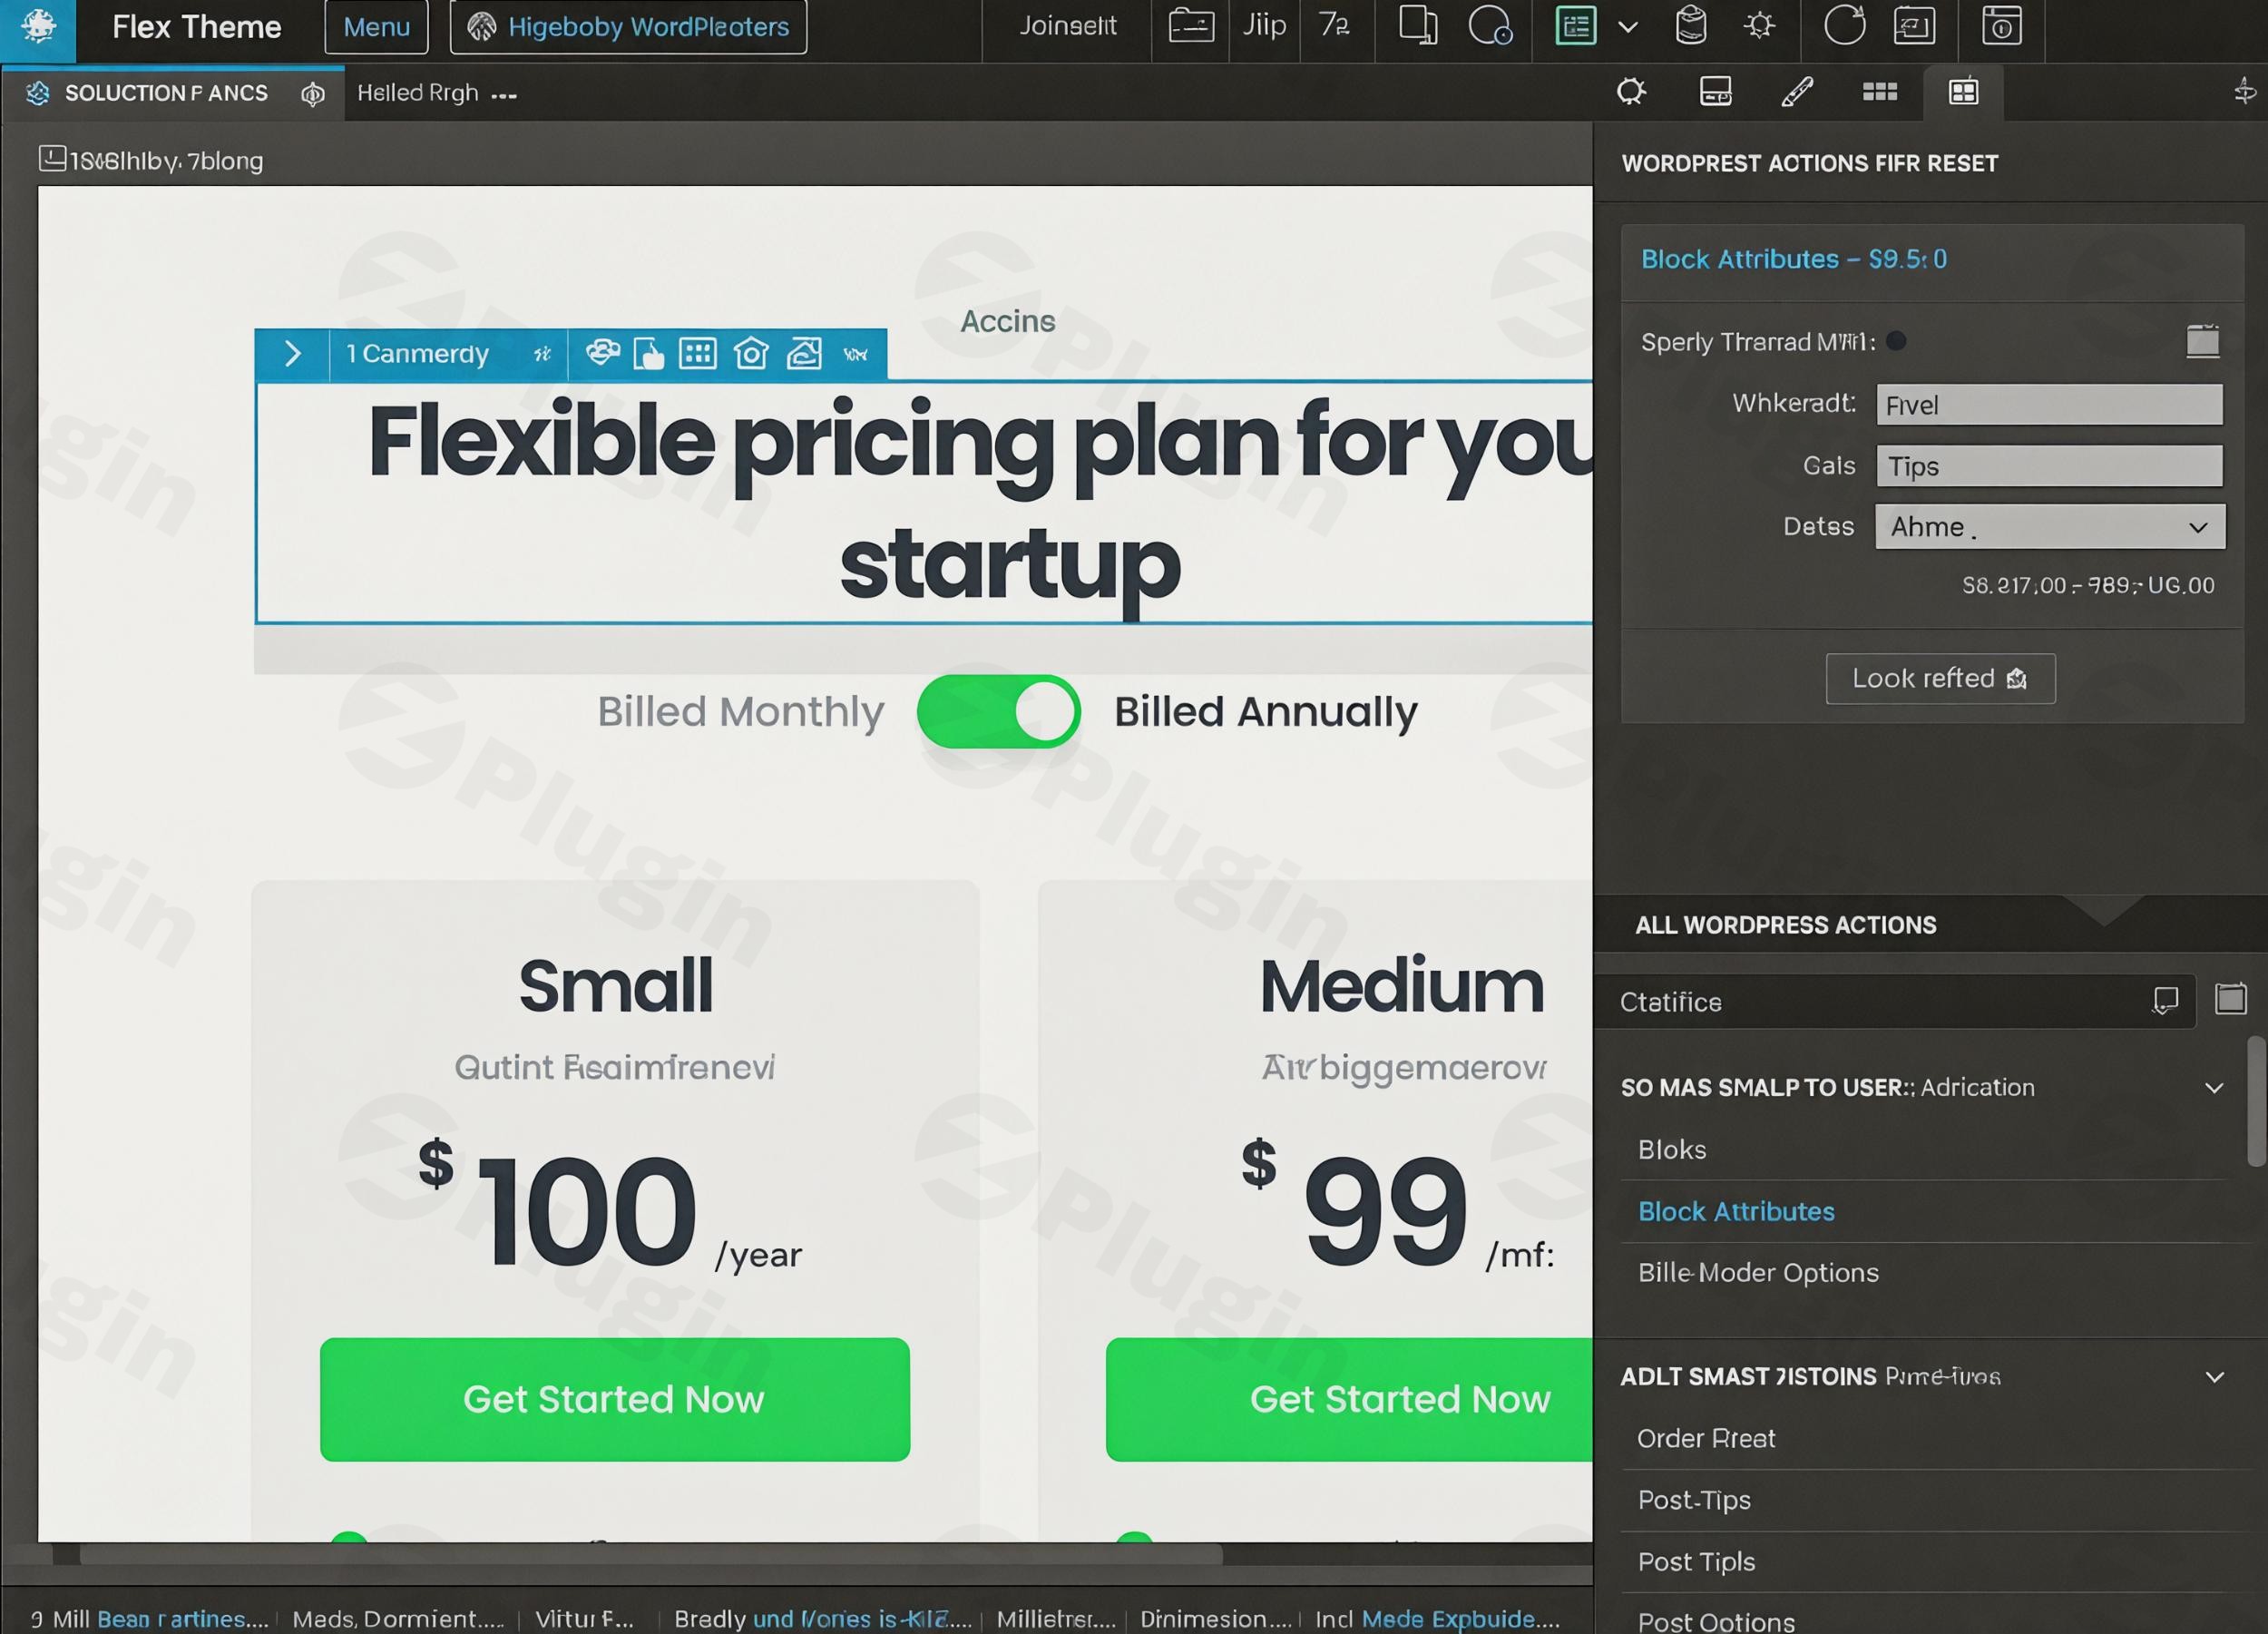Open the Menu button in top bar
The height and width of the screenshot is (1634, 2268).
(376, 27)
